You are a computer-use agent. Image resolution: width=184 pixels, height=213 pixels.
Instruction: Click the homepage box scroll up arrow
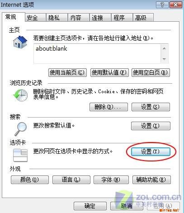pos(164,48)
